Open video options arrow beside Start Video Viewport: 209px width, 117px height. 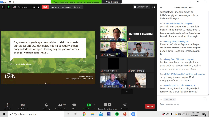coord(29,105)
